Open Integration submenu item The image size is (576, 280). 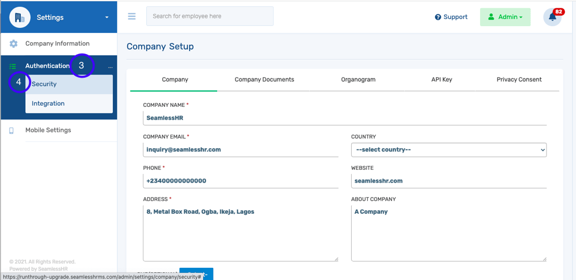point(48,104)
